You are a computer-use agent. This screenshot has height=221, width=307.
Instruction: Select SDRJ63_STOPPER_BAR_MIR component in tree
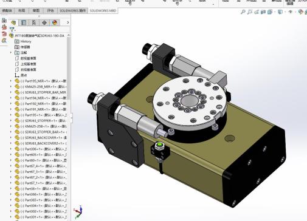coord(43,92)
